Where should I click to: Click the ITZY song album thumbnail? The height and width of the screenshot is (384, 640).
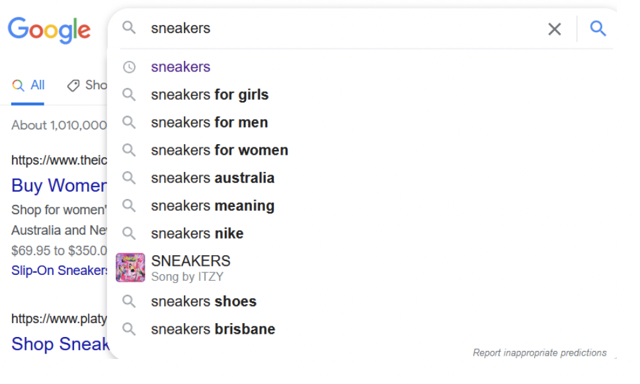tap(130, 267)
